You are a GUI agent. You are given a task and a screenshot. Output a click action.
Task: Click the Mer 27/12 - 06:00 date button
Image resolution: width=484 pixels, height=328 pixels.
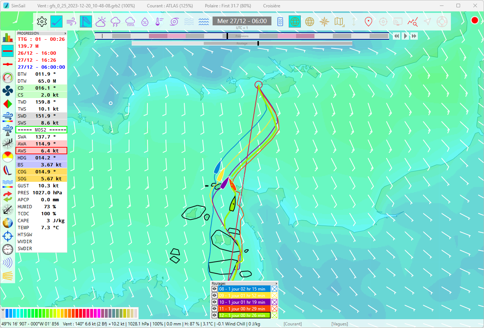242,21
